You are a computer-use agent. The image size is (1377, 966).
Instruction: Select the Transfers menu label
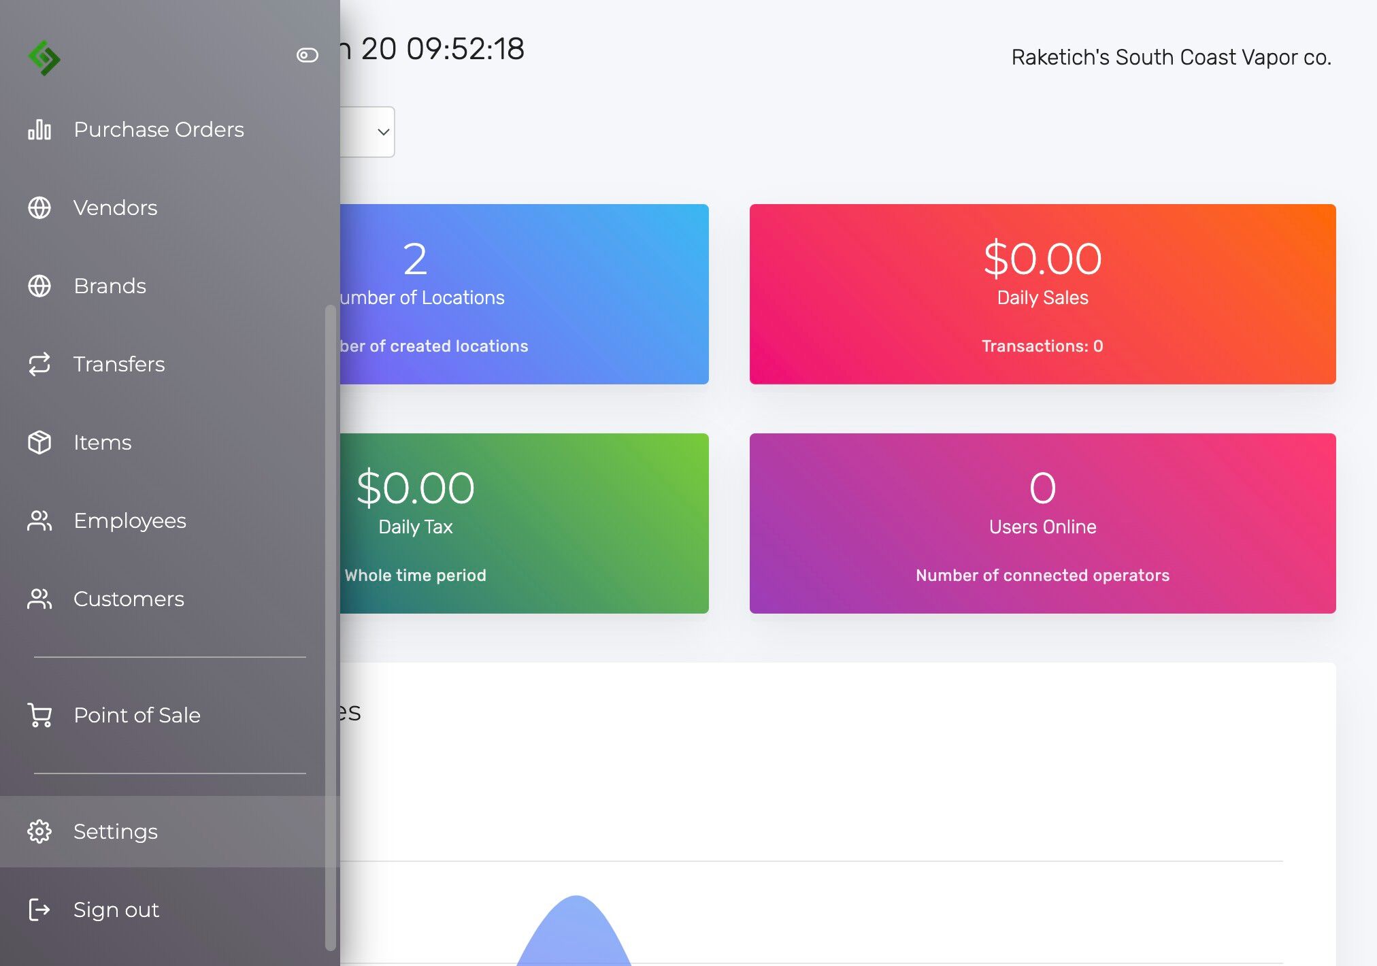[x=119, y=364]
